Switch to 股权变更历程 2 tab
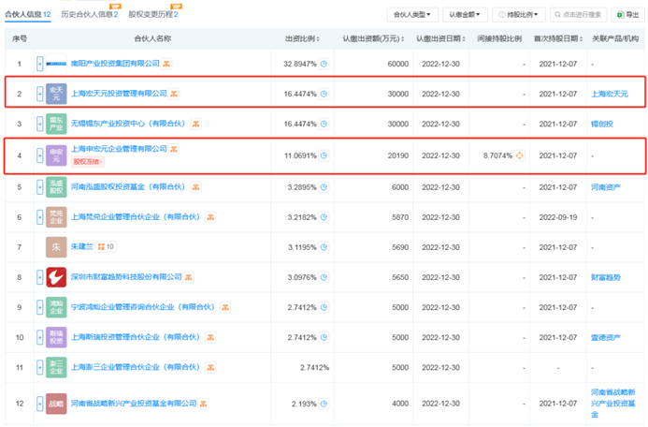 click(153, 14)
